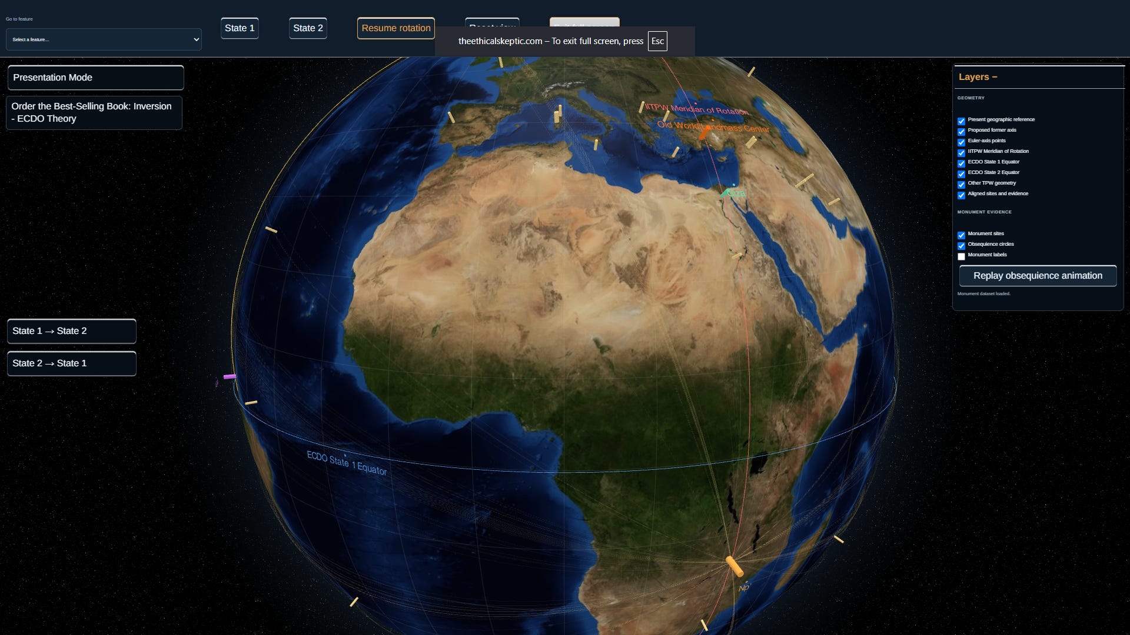Click Replay obsequience animation
Viewport: 1130px width, 635px height.
(1038, 276)
